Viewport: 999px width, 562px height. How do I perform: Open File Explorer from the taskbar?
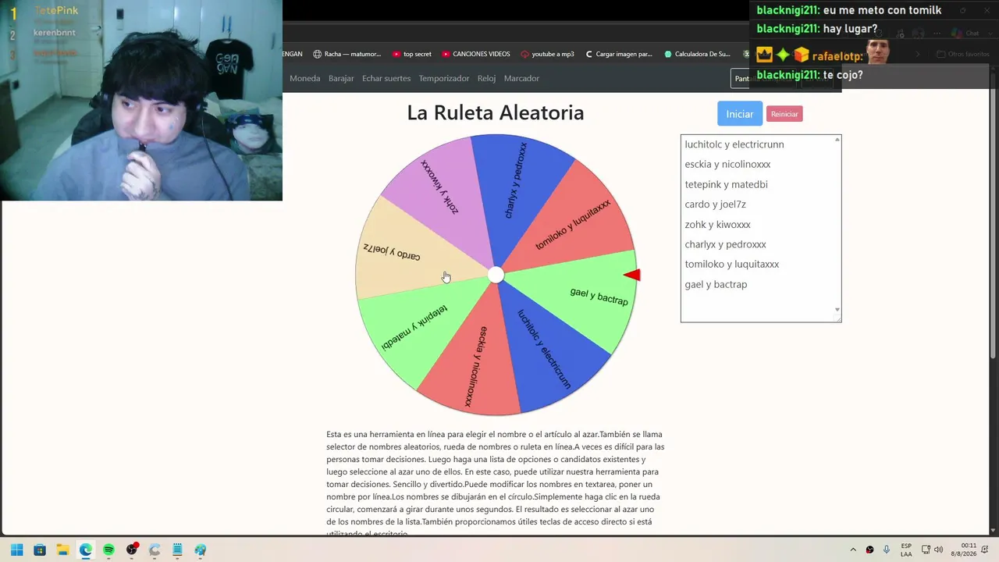tap(62, 550)
